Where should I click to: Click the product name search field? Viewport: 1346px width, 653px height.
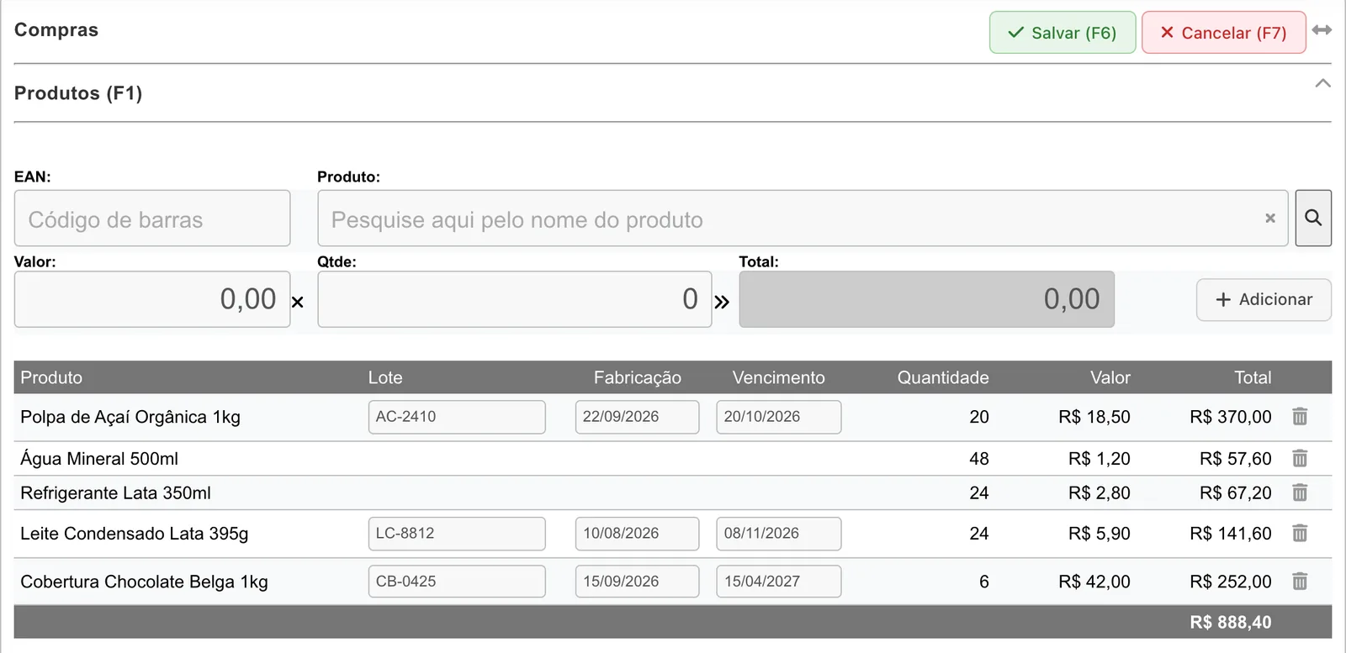pyautogui.click(x=803, y=219)
